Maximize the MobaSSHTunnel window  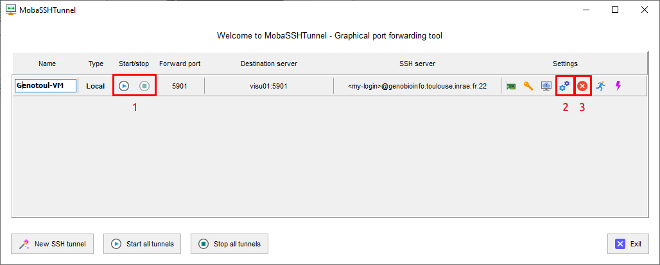615,10
